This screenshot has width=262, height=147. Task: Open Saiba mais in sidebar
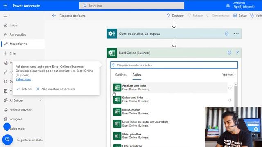point(17,129)
